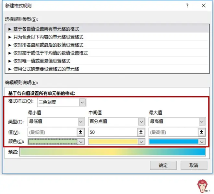214x194 pixels.
Task: Expand the maximum color dropdown arrow
Action: point(202,142)
